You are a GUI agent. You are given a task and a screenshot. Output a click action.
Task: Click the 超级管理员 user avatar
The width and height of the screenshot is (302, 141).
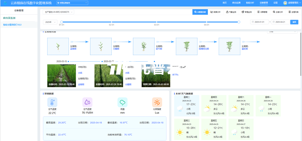285,3
